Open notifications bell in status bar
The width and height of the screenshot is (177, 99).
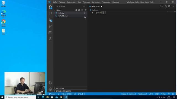(173, 94)
